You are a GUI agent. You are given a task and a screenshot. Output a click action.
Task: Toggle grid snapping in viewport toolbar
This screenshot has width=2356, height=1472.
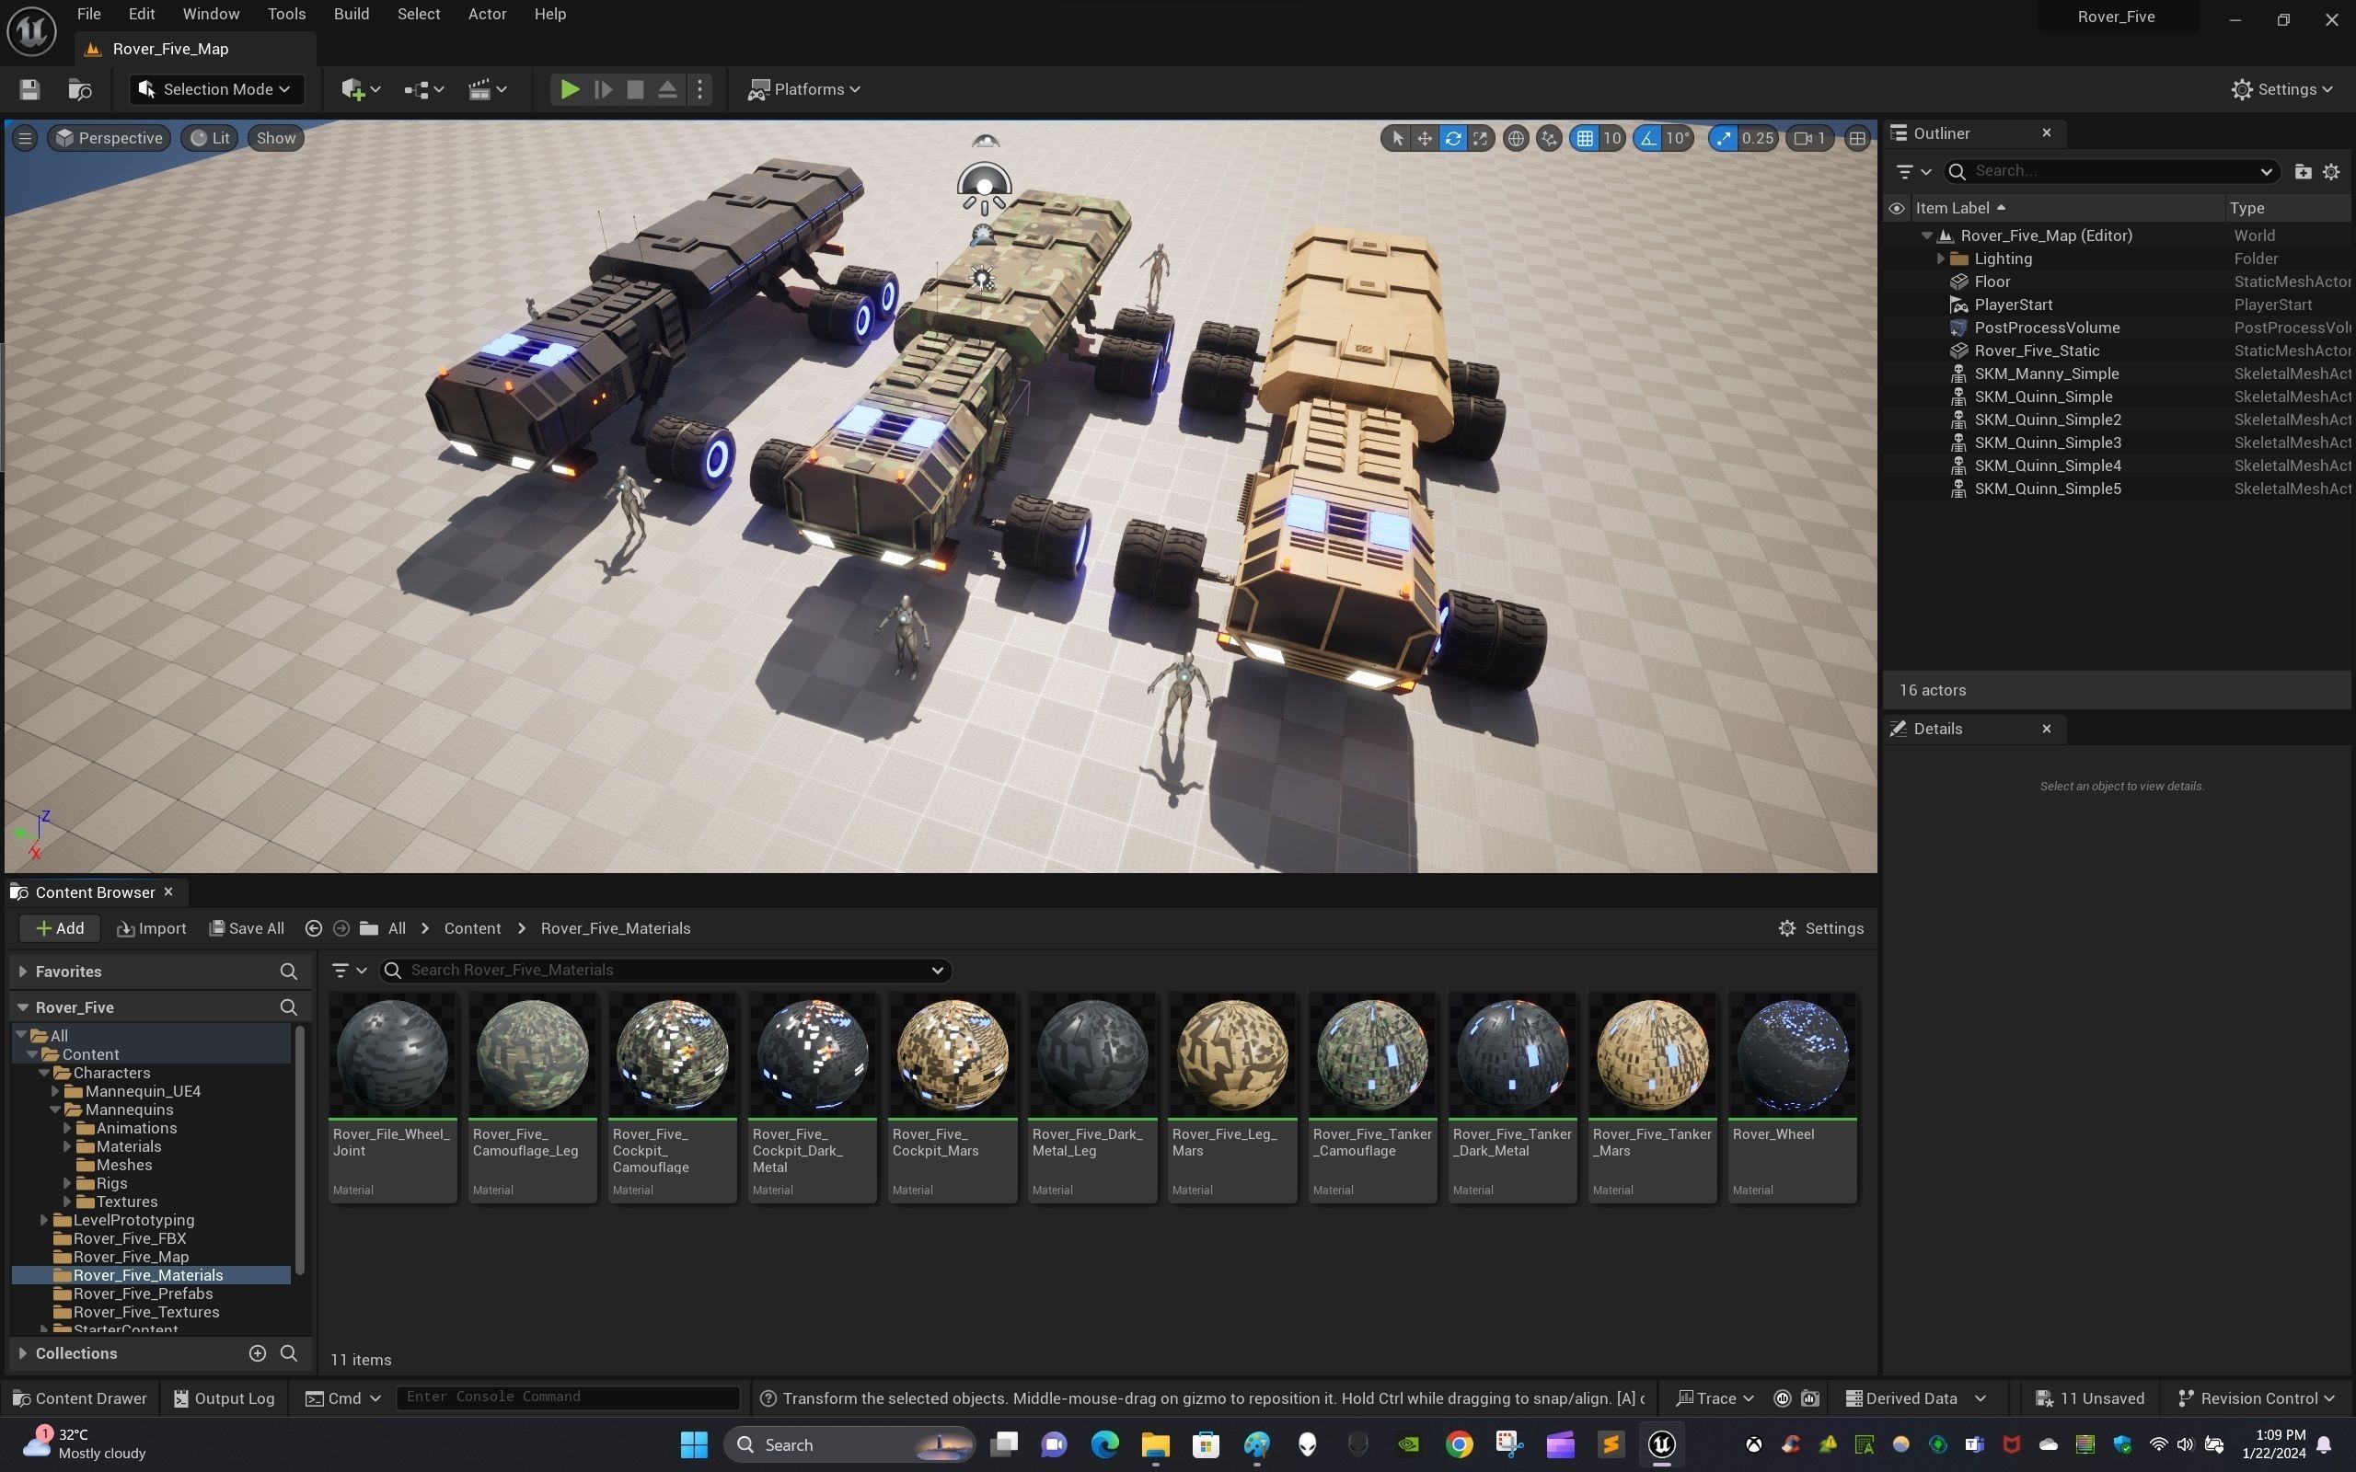1585,138
